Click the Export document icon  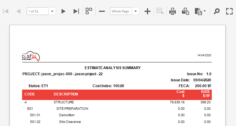[x=198, y=11]
